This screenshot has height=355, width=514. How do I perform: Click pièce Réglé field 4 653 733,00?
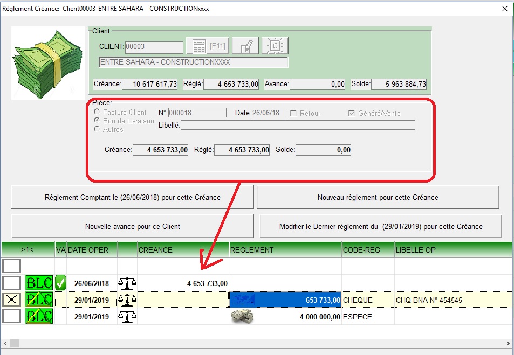(x=242, y=150)
